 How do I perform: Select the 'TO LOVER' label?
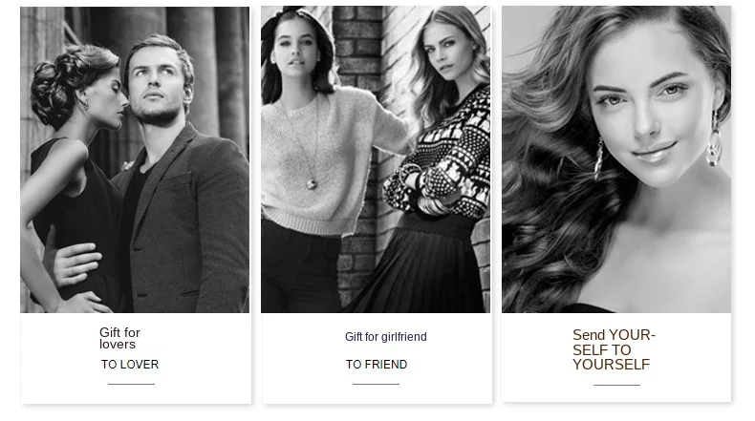130,365
